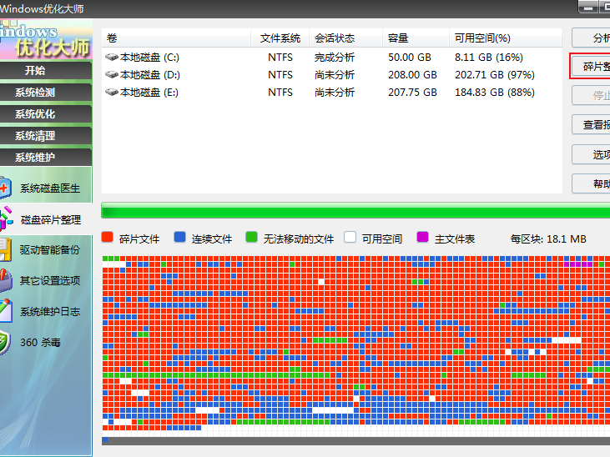Click the 磁盘碎片整理 colorful blocks icon

6,219
